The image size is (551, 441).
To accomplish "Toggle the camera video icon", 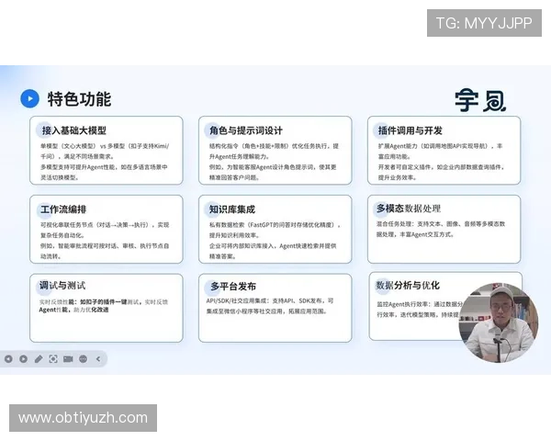I will tap(68, 359).
